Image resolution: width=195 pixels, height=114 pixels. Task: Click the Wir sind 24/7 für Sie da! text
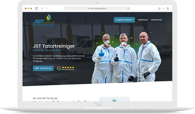click(x=45, y=98)
